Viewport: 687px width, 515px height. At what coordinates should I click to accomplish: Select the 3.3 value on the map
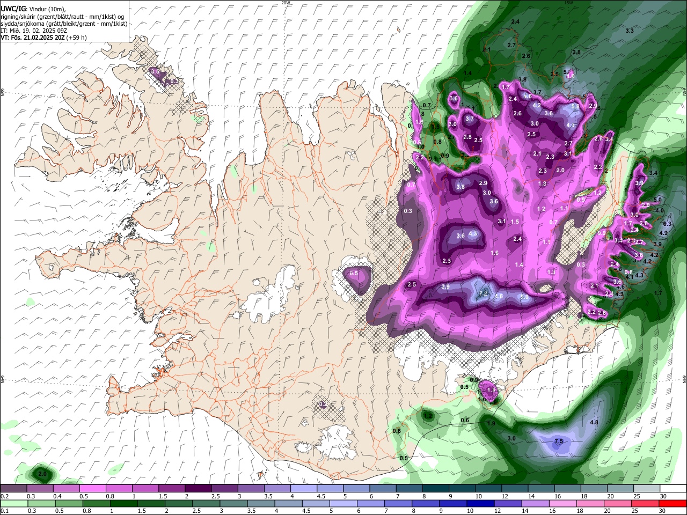click(630, 31)
